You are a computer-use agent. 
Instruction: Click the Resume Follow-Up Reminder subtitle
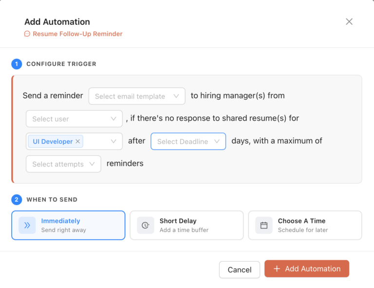pyautogui.click(x=77, y=34)
